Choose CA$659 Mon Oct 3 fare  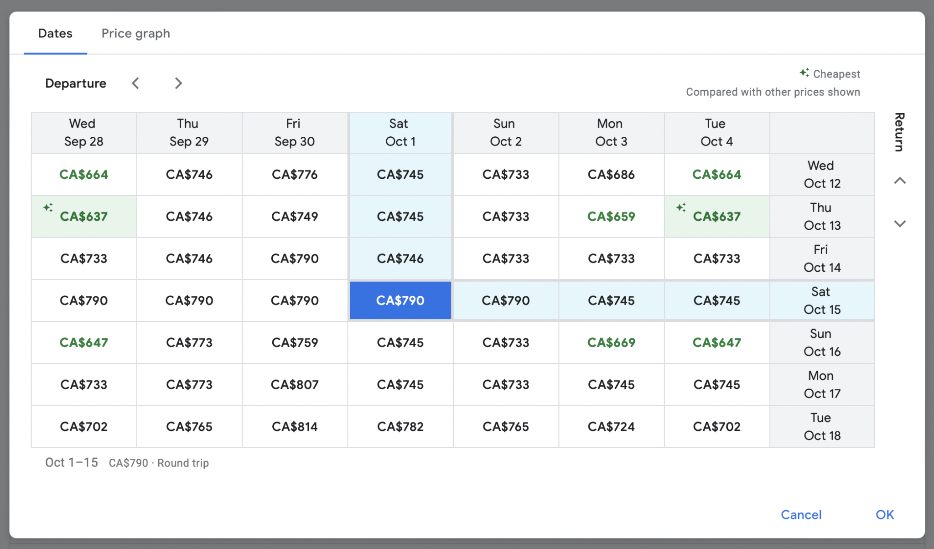611,217
